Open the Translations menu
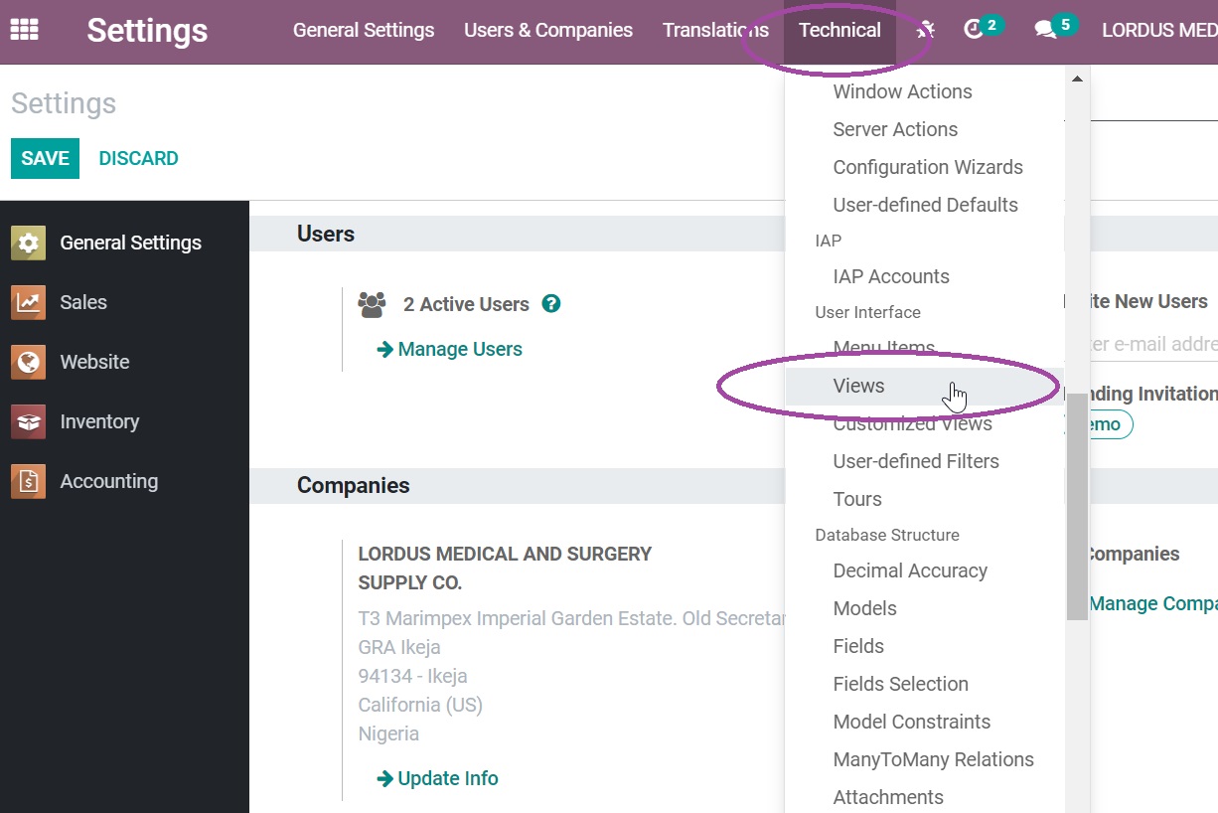 tap(715, 30)
